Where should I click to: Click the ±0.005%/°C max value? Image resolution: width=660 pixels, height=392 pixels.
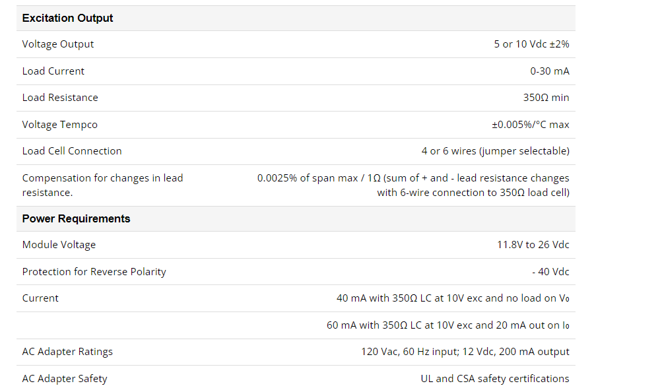click(531, 125)
